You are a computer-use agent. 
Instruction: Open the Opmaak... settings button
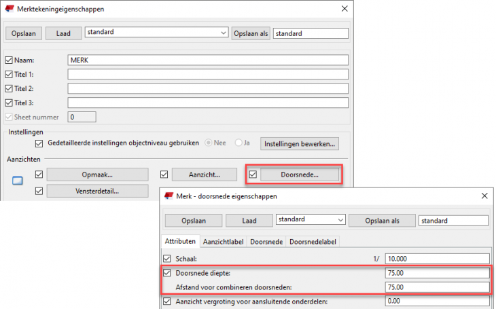pyautogui.click(x=97, y=175)
